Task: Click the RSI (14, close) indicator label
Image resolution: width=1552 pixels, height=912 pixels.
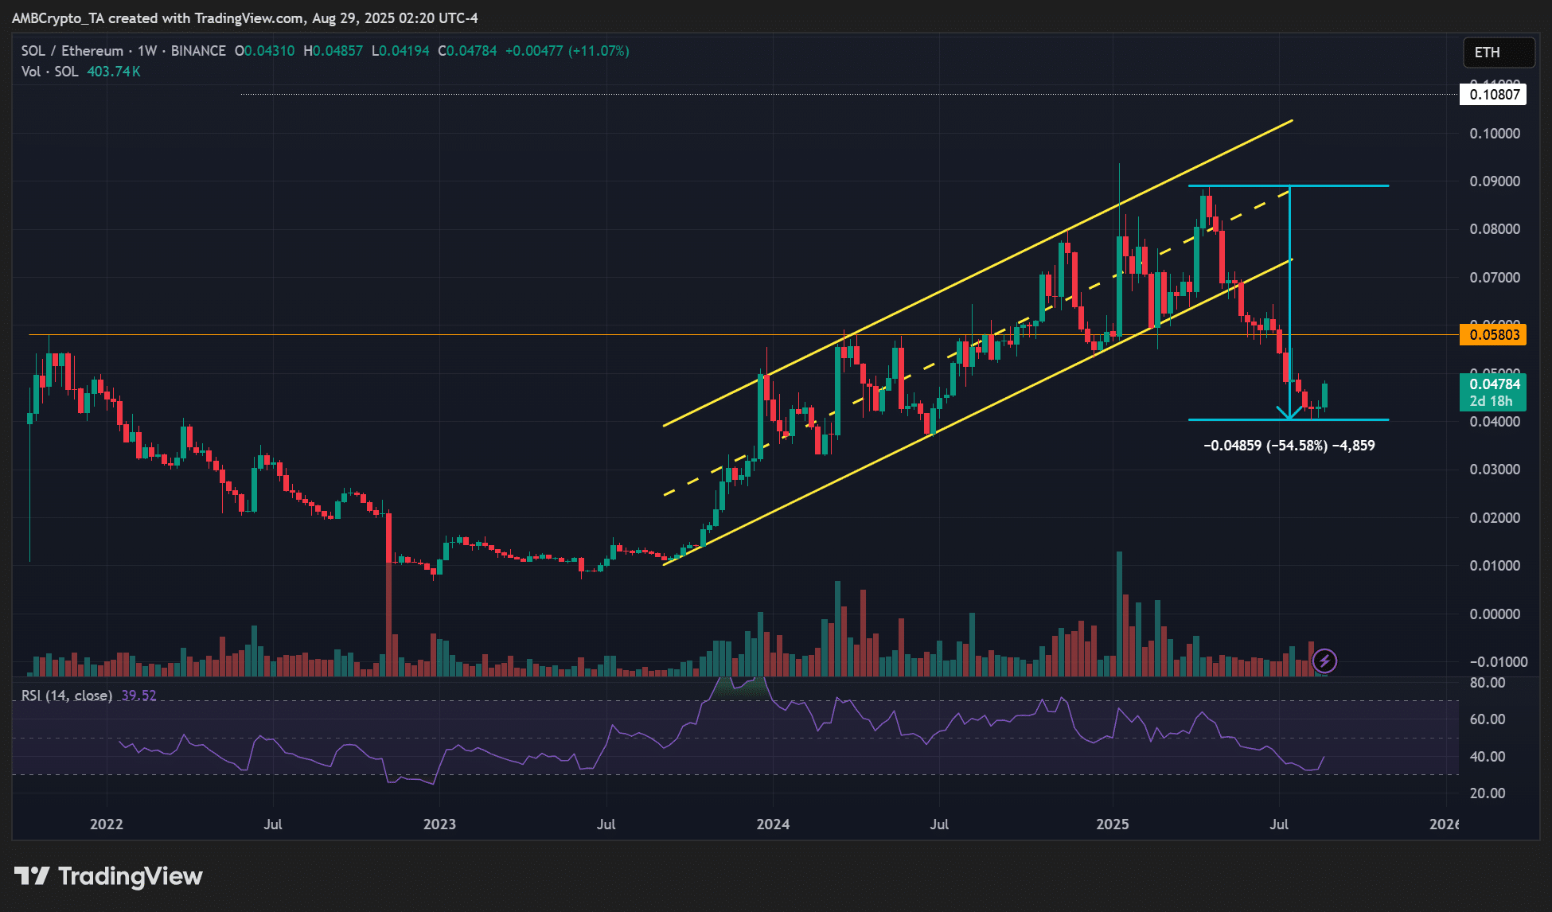Action: [66, 696]
